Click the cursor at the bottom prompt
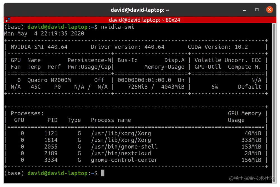This screenshot has width=280, height=187. click(102, 173)
